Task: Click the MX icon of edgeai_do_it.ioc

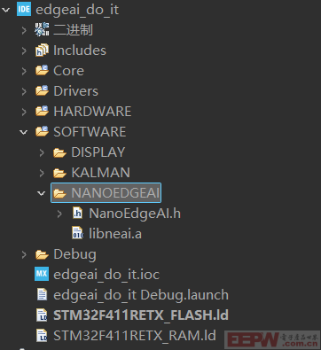Action: tap(42, 274)
